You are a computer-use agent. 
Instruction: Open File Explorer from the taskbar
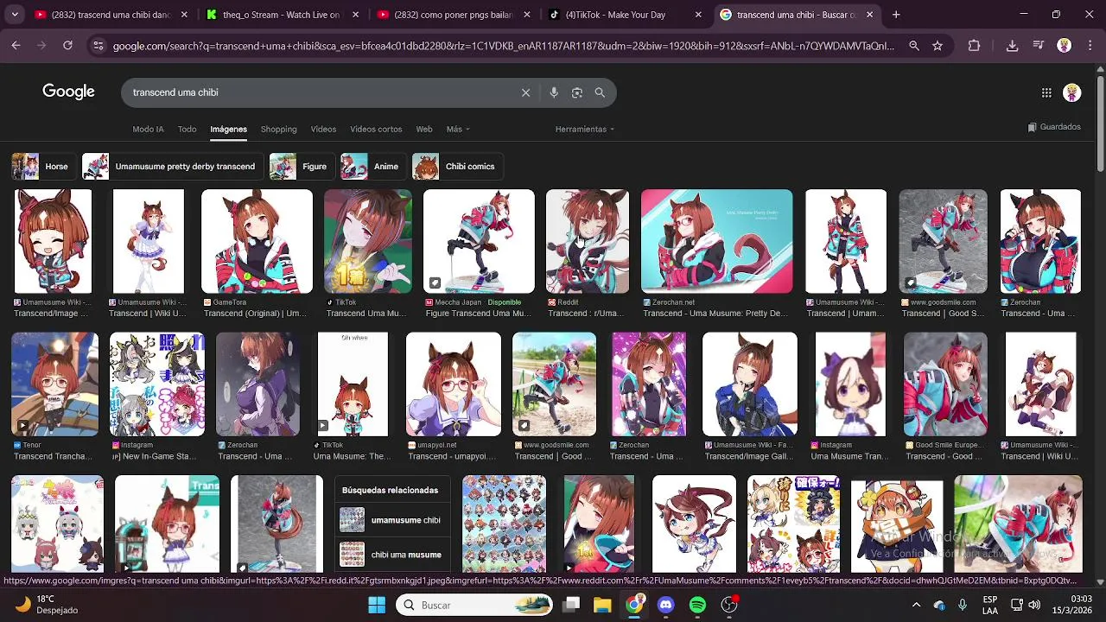point(602,605)
